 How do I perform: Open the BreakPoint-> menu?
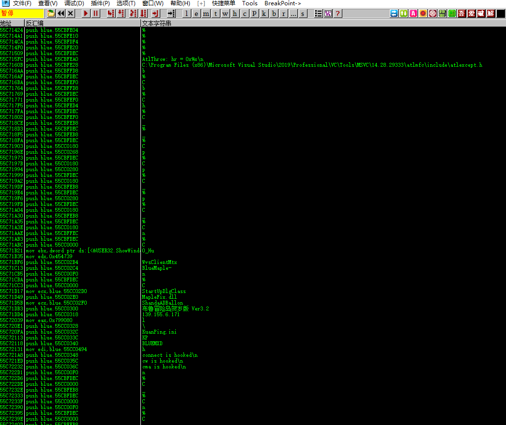point(283,3)
